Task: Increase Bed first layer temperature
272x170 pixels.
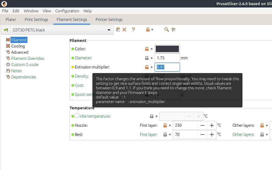Action: coord(212,135)
